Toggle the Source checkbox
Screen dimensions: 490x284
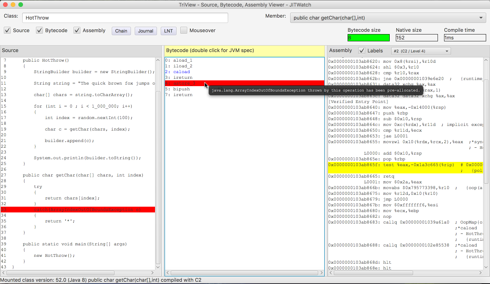click(x=7, y=30)
